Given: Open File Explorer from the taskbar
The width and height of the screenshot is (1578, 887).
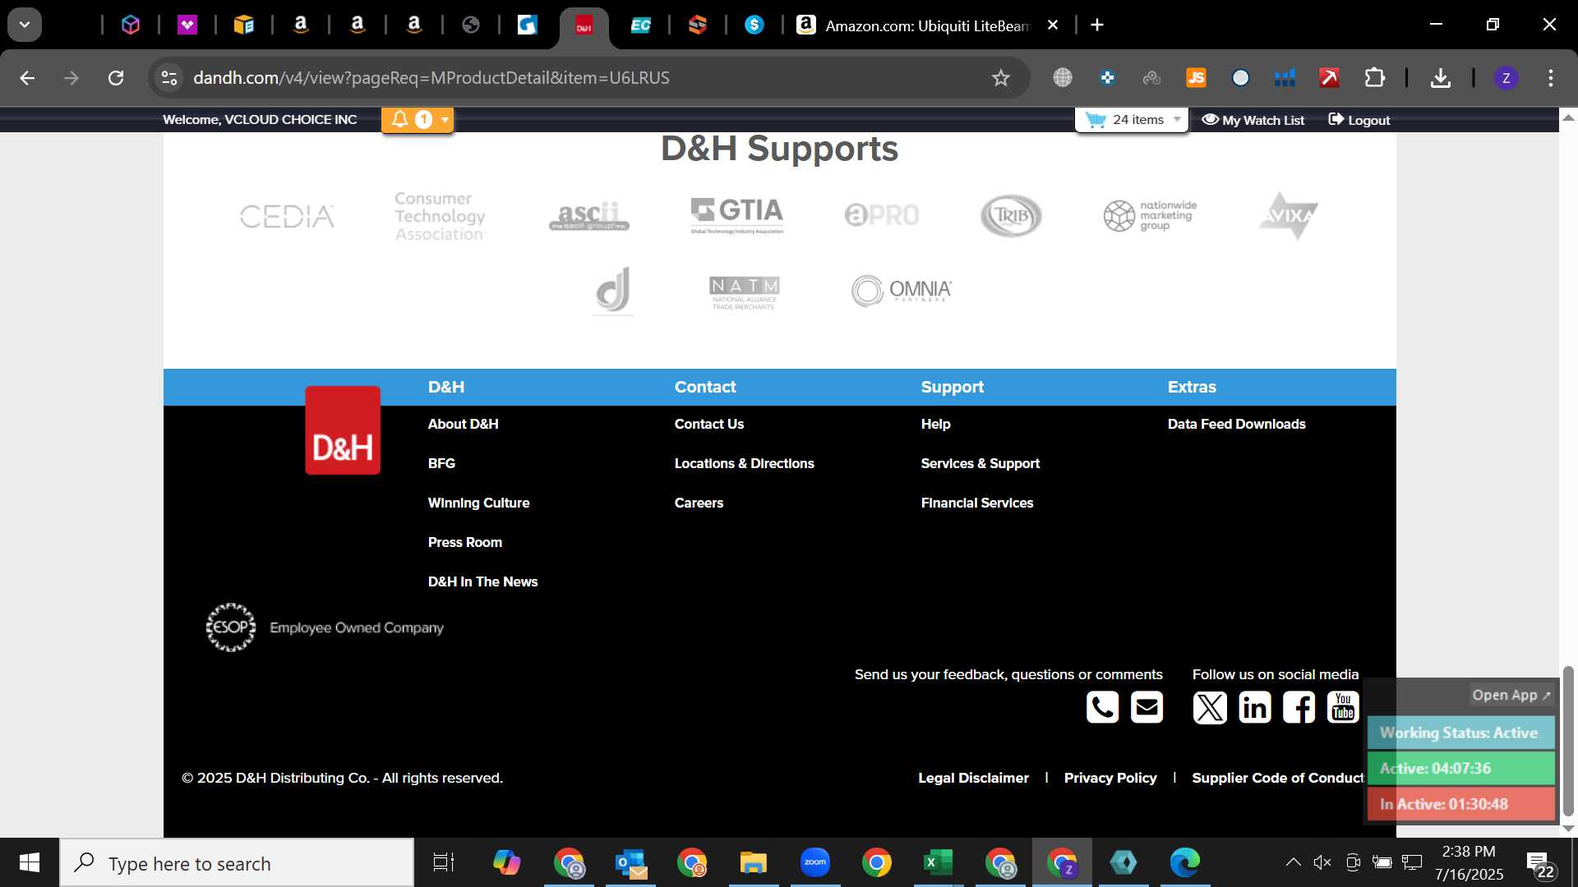Looking at the screenshot, I should [753, 862].
